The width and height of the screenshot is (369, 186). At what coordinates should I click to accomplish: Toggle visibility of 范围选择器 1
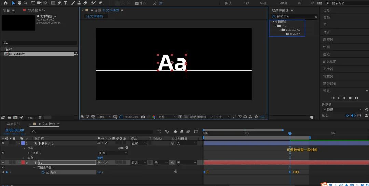pyautogui.click(x=3, y=167)
